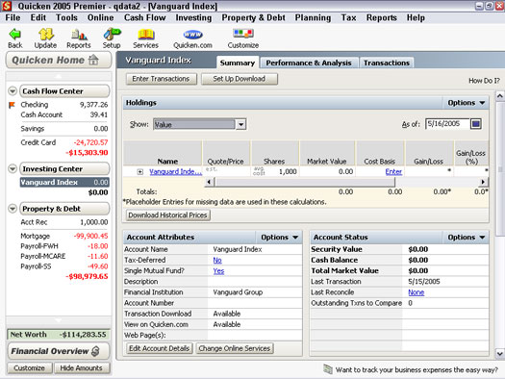The width and height of the screenshot is (505, 379).
Task: Open the Services book icon
Action: pyautogui.click(x=145, y=35)
